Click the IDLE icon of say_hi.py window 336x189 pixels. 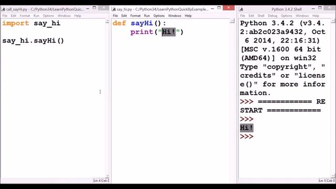click(114, 9)
